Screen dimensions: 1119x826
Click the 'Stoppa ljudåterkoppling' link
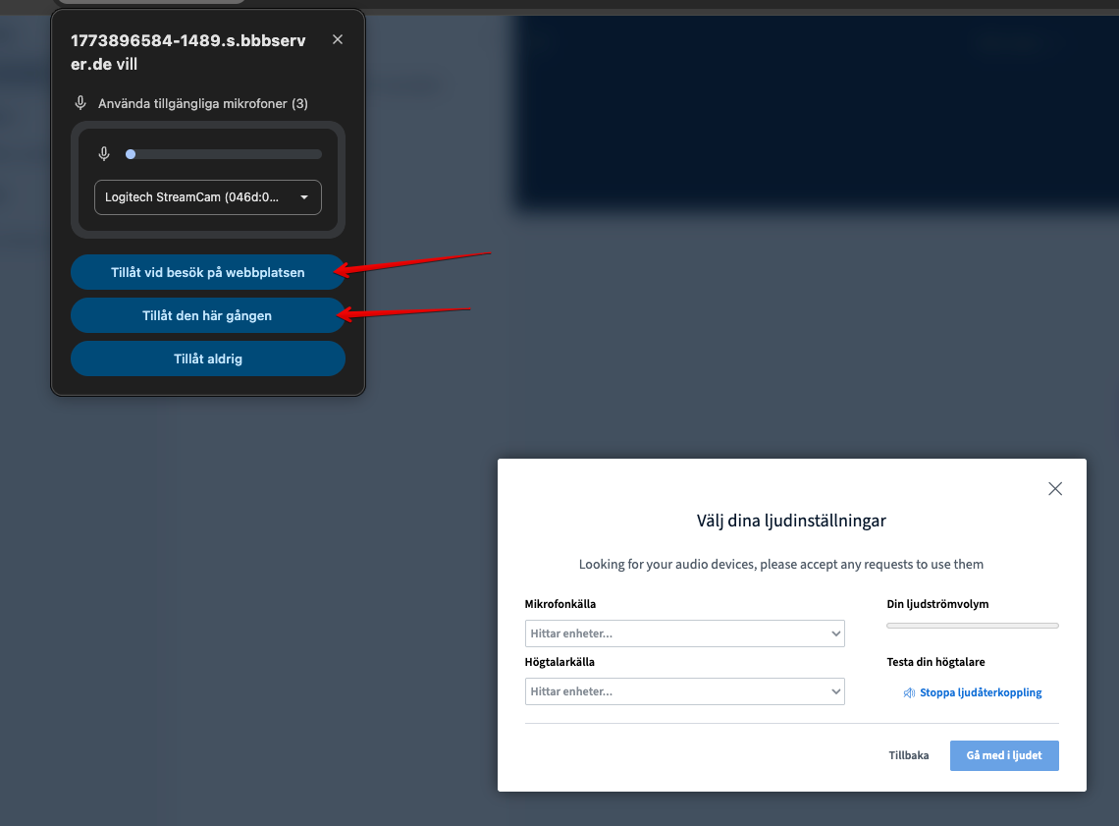coord(980,692)
